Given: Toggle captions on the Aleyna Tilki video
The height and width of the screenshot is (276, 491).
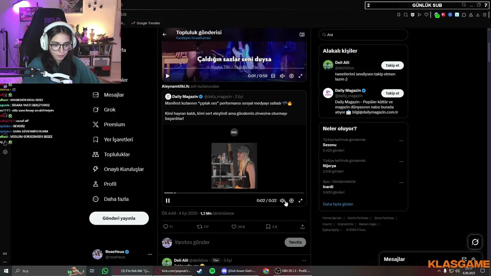Looking at the screenshot, I should [x=273, y=76].
